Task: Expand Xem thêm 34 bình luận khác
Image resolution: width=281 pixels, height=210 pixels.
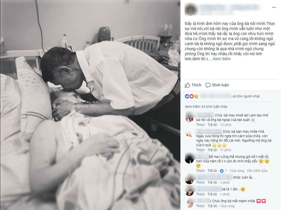Action: pos(206,107)
